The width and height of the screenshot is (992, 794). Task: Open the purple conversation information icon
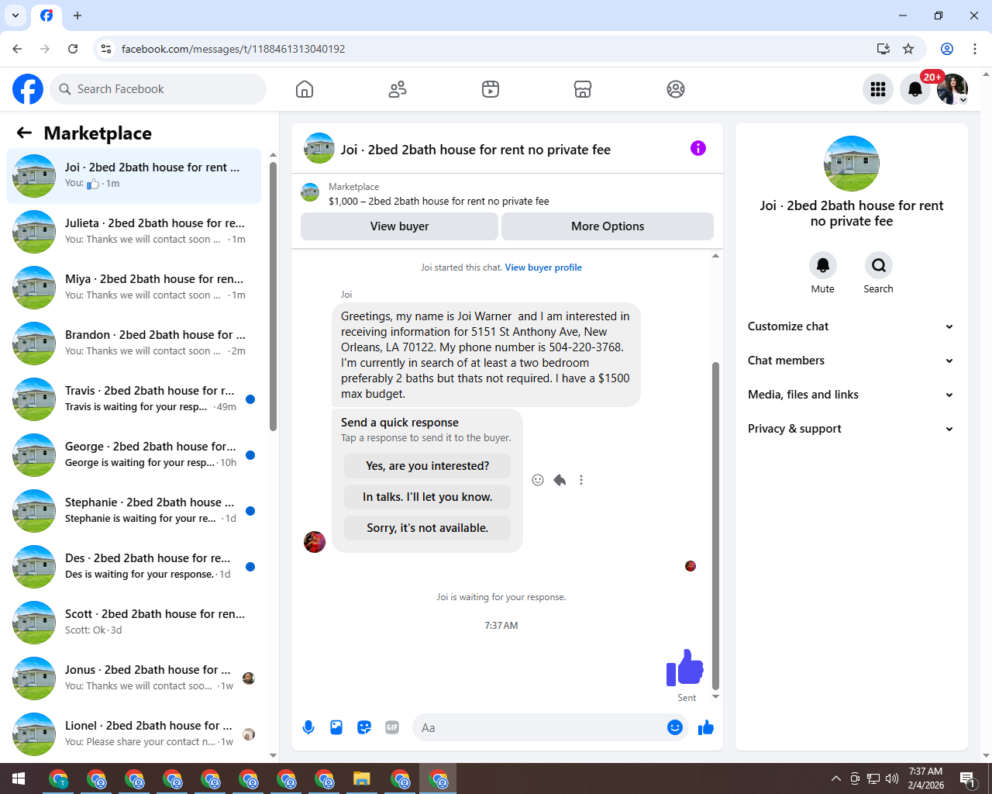698,148
